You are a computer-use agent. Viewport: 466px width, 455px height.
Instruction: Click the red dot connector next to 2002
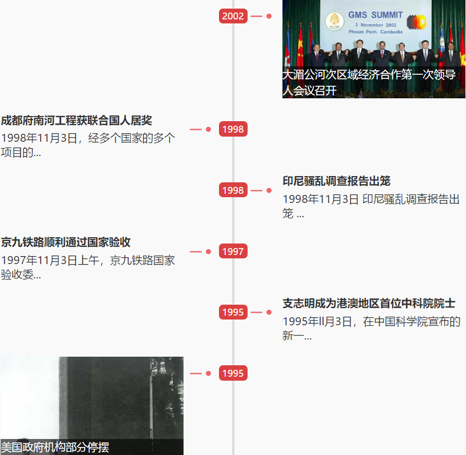coord(269,16)
